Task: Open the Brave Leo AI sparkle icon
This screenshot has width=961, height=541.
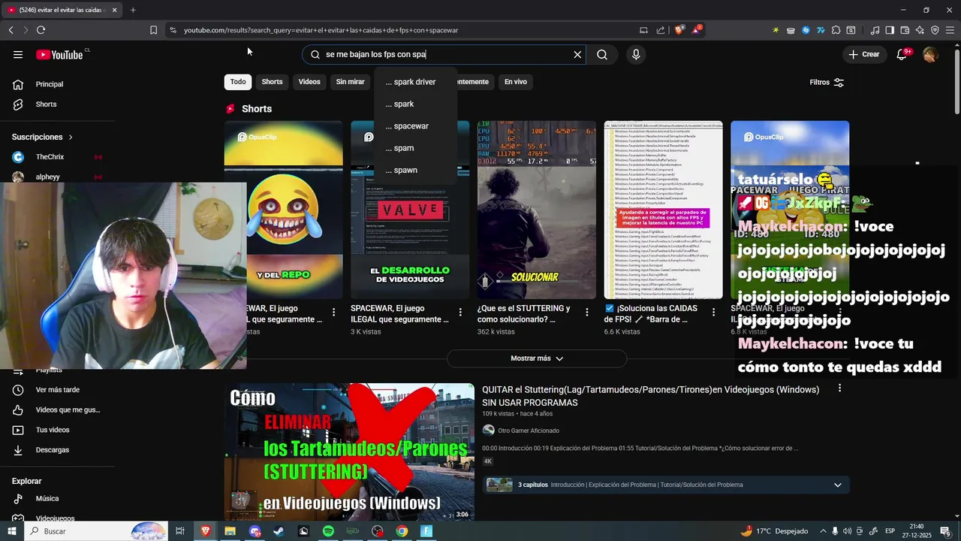Action: (x=920, y=30)
